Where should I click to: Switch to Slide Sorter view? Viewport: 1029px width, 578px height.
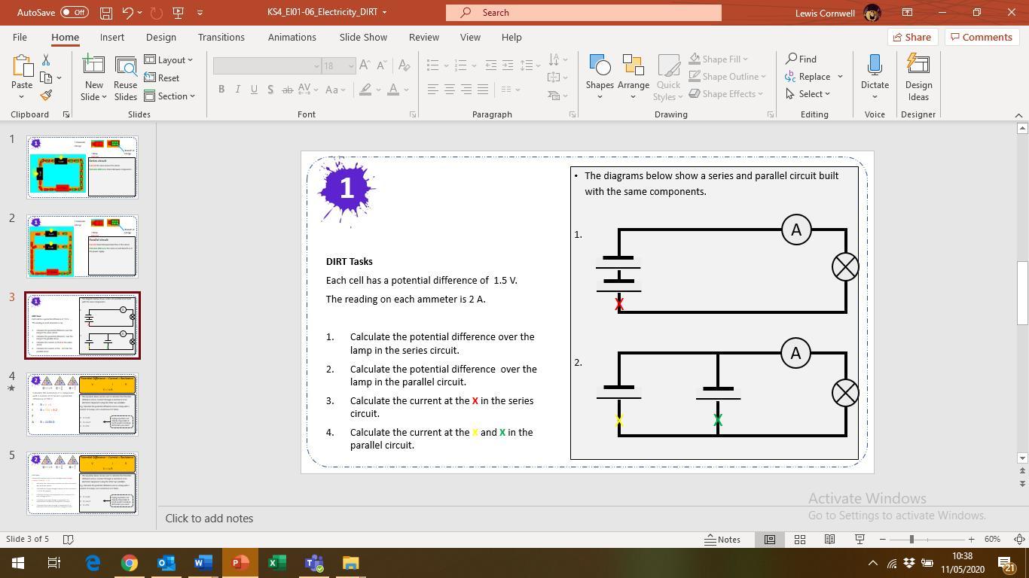pos(800,540)
